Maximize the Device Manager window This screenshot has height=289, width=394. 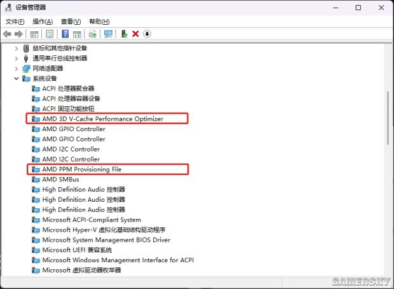click(358, 8)
